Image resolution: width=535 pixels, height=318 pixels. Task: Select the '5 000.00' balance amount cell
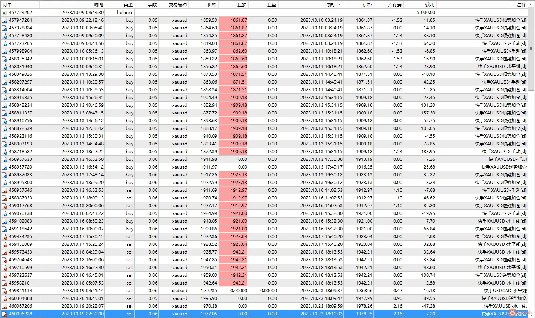point(426,13)
